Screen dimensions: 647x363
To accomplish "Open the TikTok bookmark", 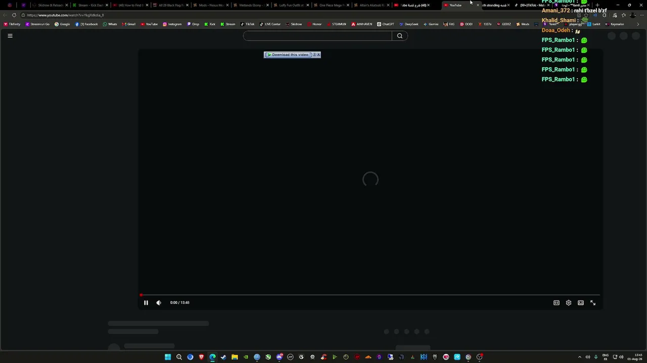I will [x=247, y=24].
